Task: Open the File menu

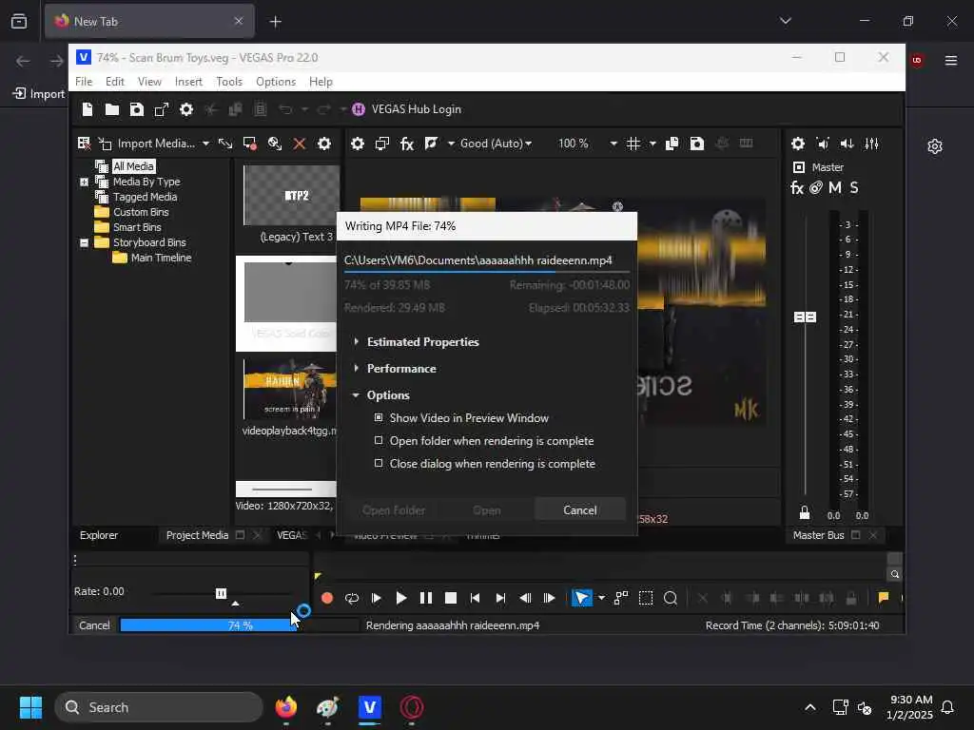Action: [84, 82]
